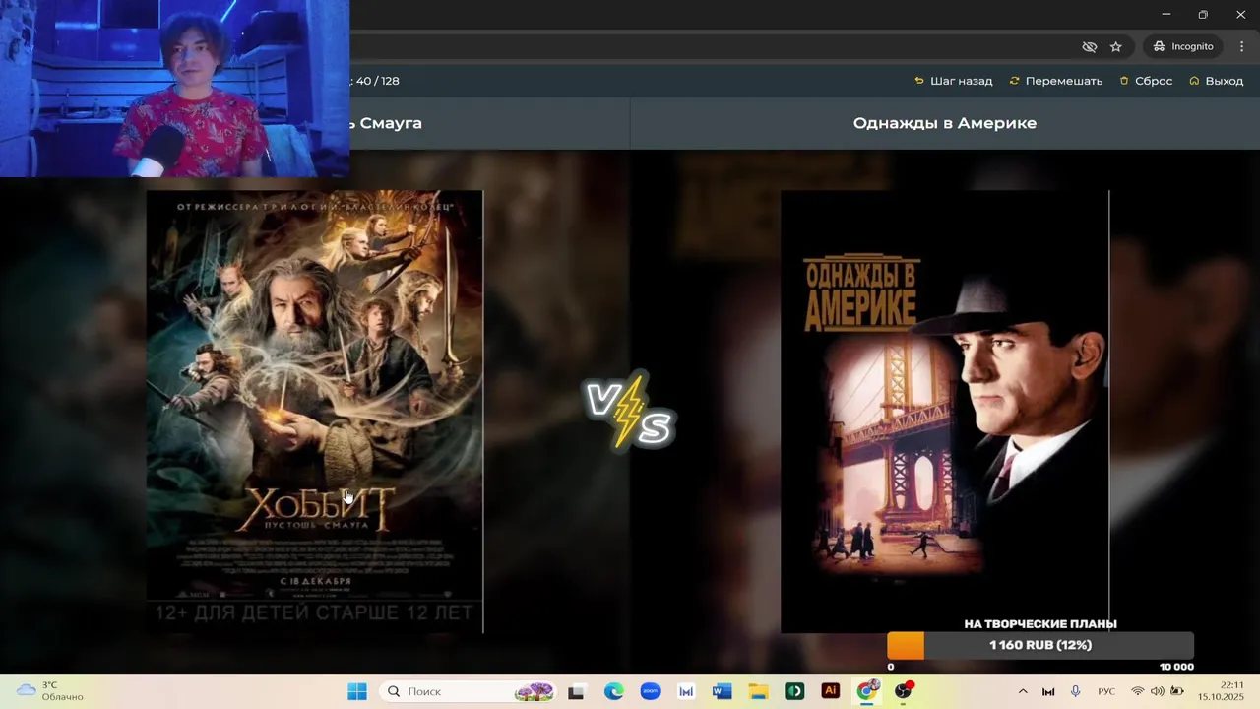Click the tray icon left of the microphone
This screenshot has width=1260, height=709.
pos(1048,691)
